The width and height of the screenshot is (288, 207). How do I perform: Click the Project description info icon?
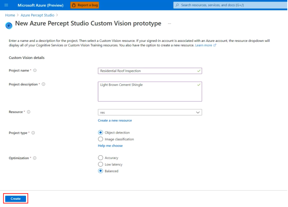pos(43,84)
